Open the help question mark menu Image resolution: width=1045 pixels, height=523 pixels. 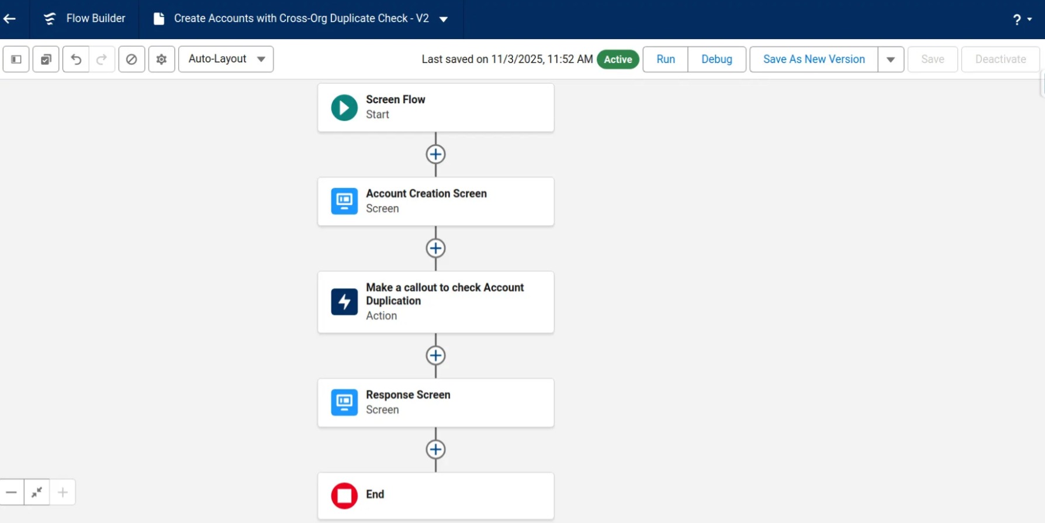click(x=1022, y=19)
